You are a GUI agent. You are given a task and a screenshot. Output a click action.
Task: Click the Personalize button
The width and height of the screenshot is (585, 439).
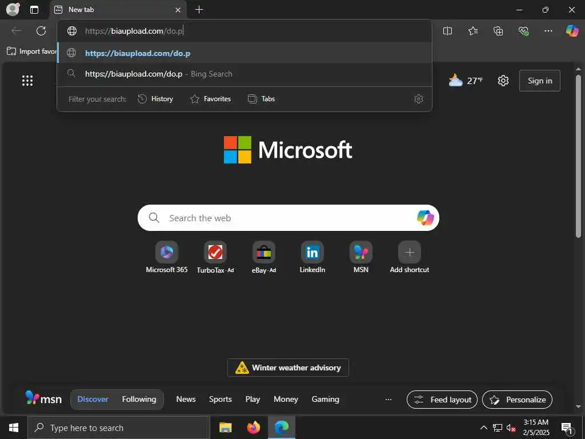pyautogui.click(x=517, y=400)
